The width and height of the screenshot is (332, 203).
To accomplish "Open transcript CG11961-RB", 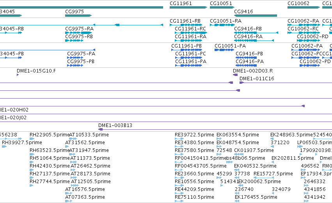I will pos(186,25).
